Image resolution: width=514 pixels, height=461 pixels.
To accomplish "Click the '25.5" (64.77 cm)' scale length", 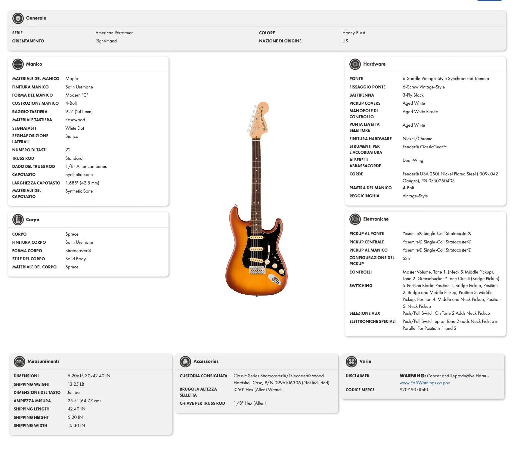I will point(84,401).
